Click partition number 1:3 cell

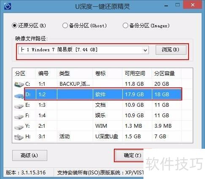(x=42, y=105)
